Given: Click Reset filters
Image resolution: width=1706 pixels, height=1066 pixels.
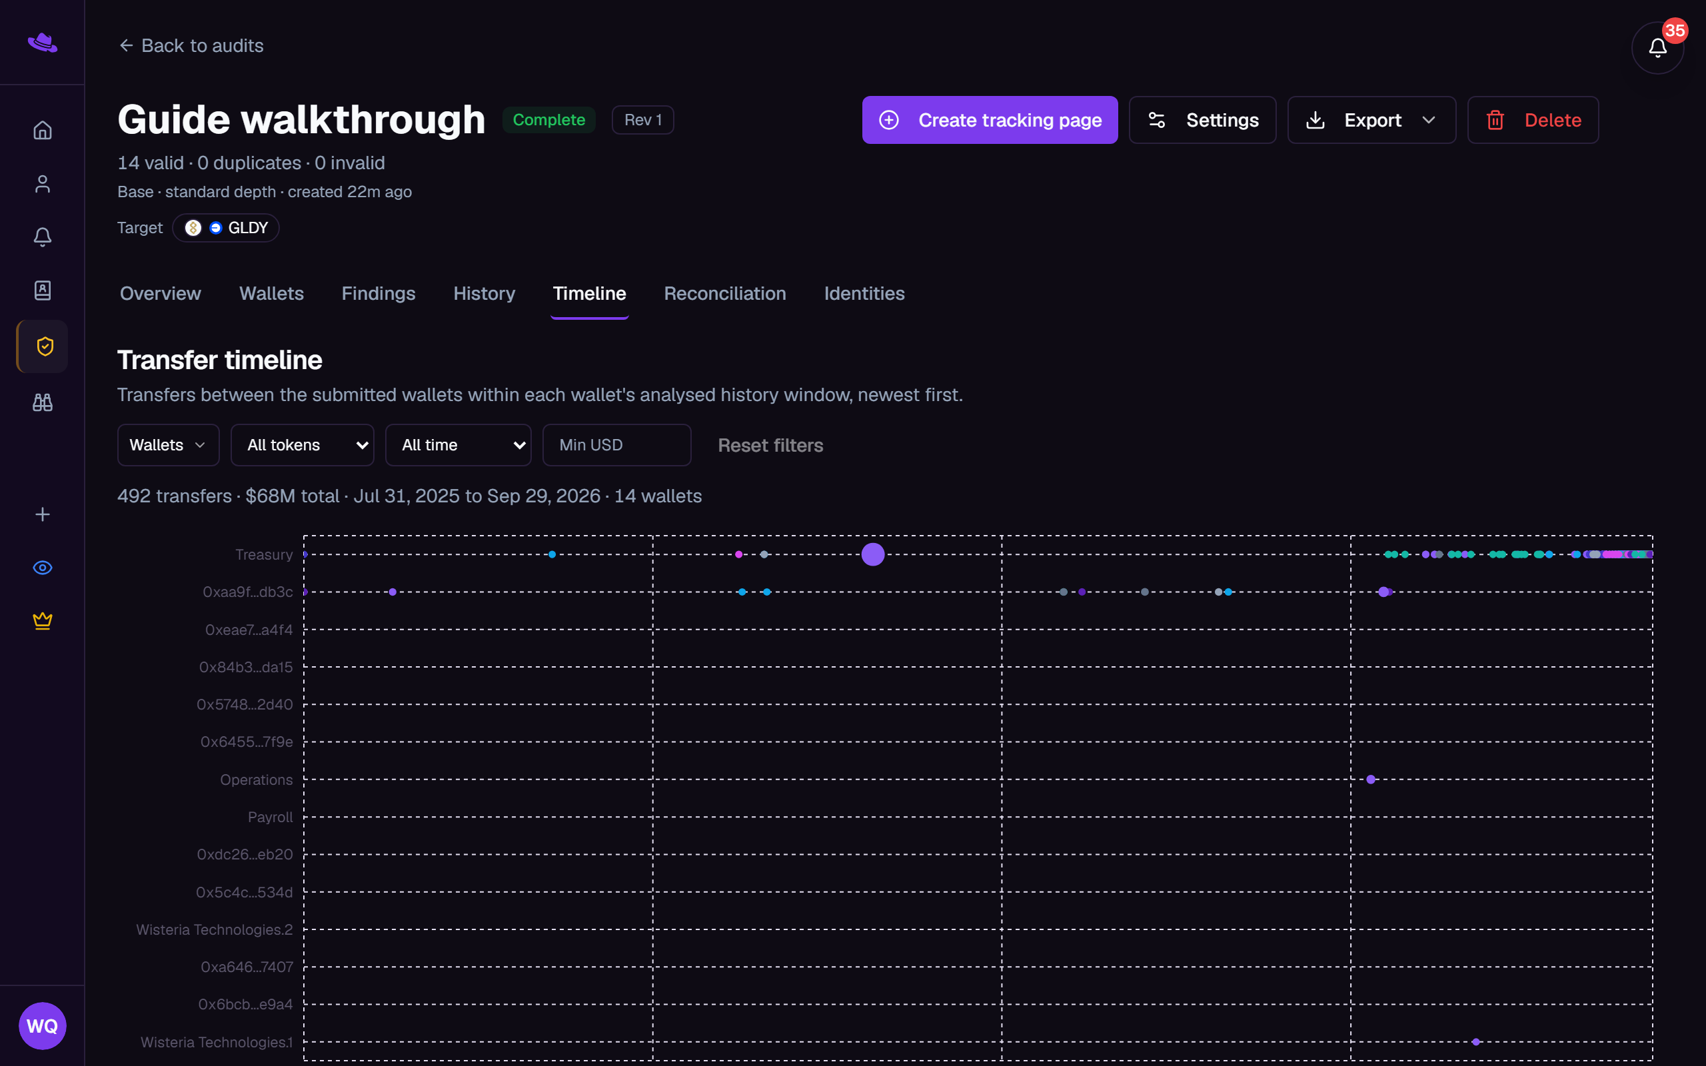Looking at the screenshot, I should (x=770, y=446).
